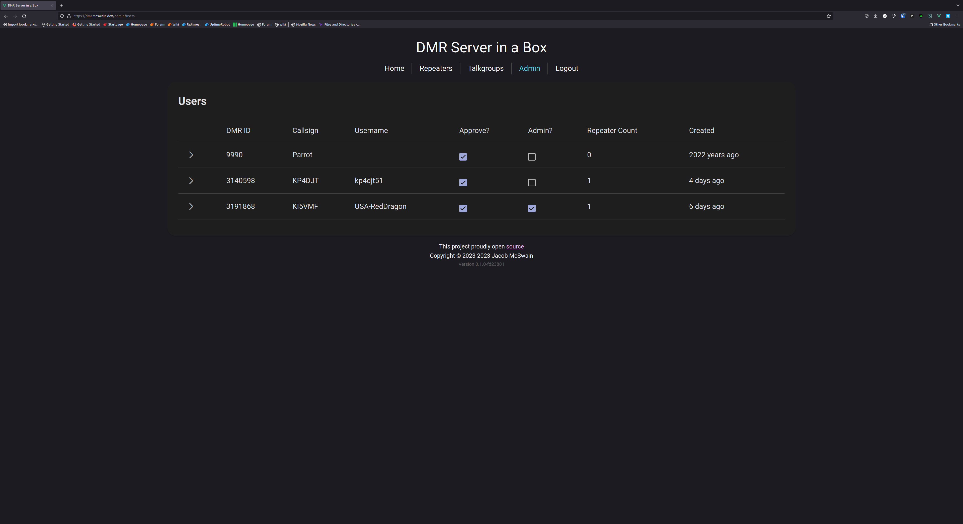Uncheck Approve for KP4DJT
This screenshot has height=524, width=963.
(463, 183)
